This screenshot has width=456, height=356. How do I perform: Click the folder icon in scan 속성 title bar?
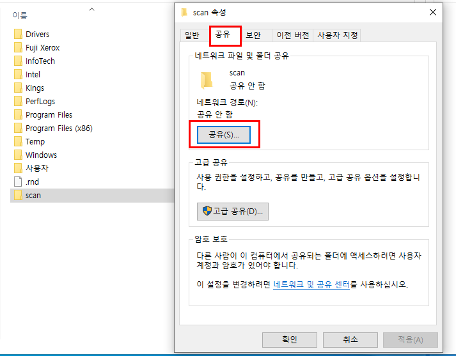click(184, 13)
